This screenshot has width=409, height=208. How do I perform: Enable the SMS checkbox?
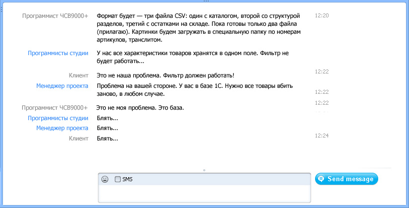pyautogui.click(x=117, y=179)
